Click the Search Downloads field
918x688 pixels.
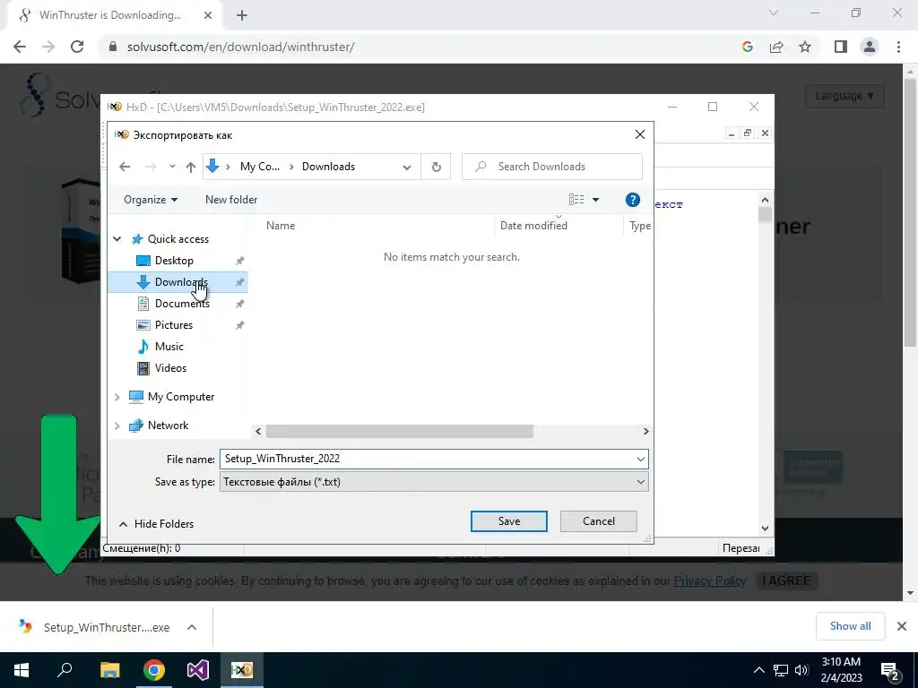(x=552, y=167)
